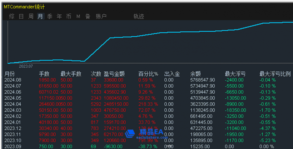Open the M tab
293x149 pixels.
point(78,17)
